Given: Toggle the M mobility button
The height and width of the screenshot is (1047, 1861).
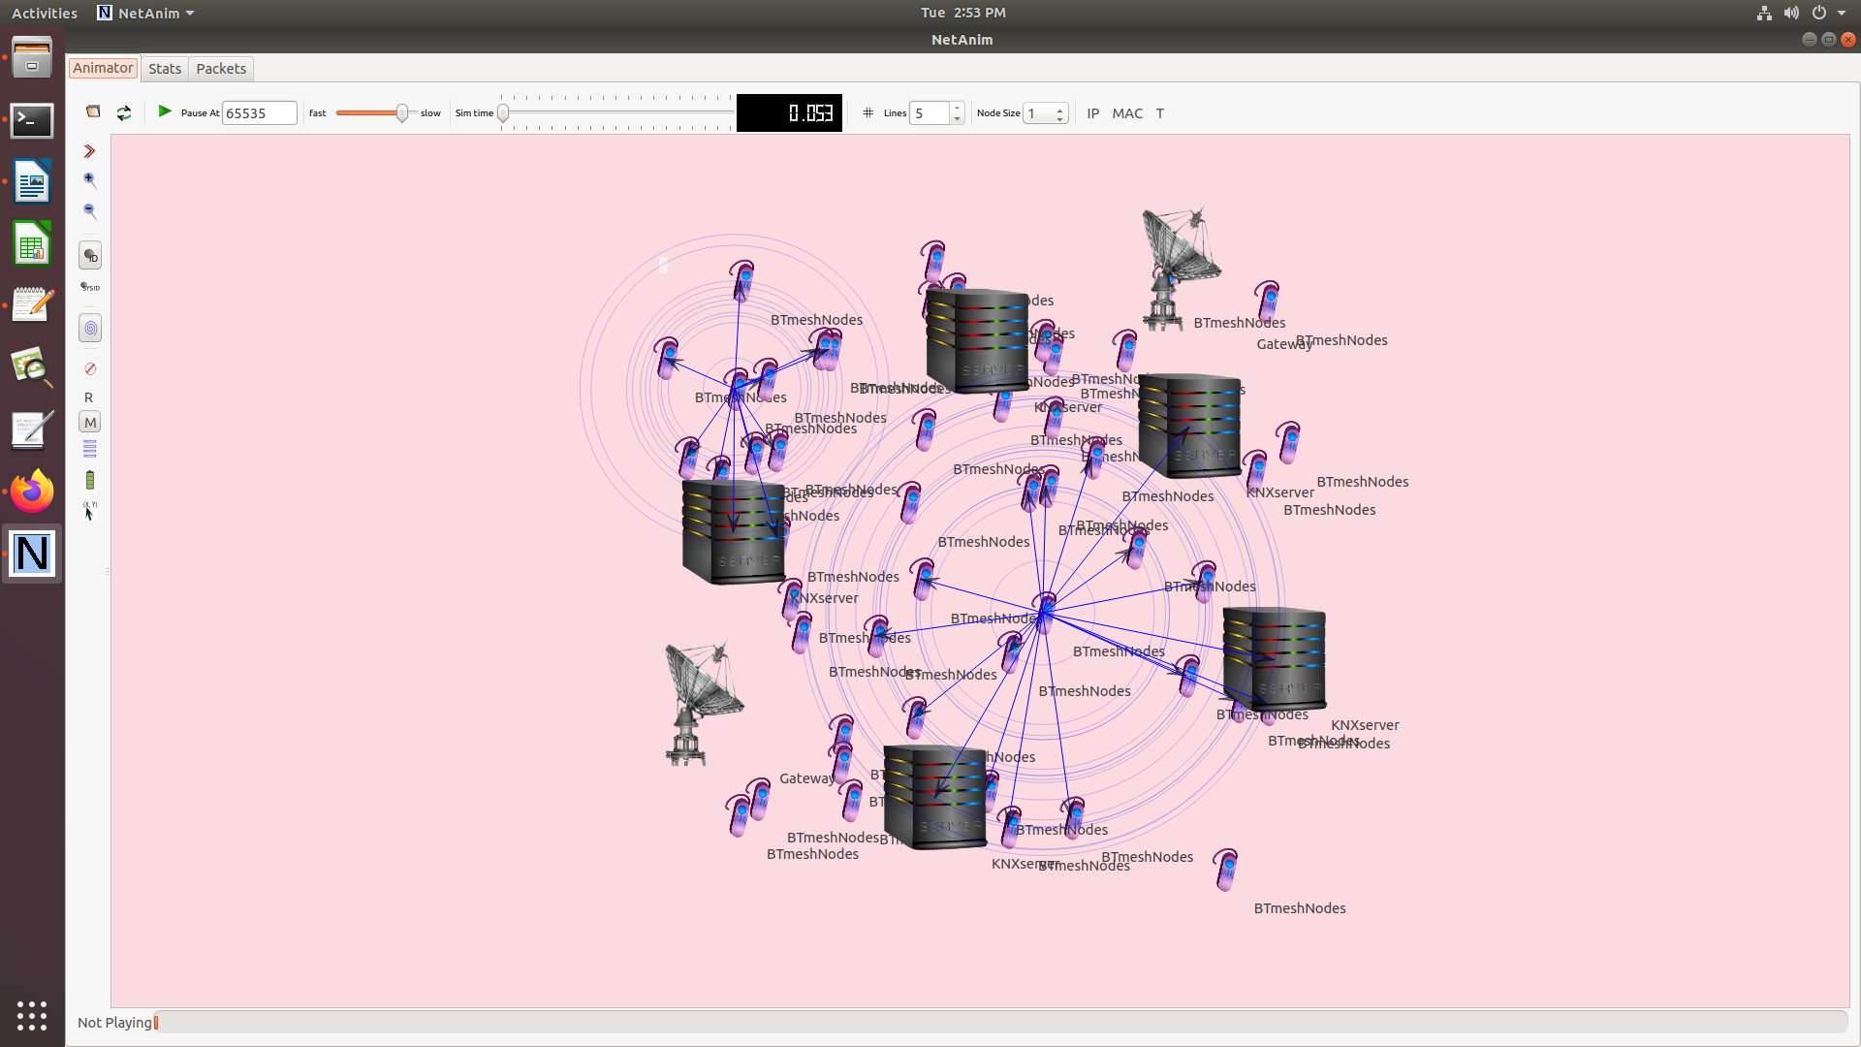Looking at the screenshot, I should (x=90, y=423).
